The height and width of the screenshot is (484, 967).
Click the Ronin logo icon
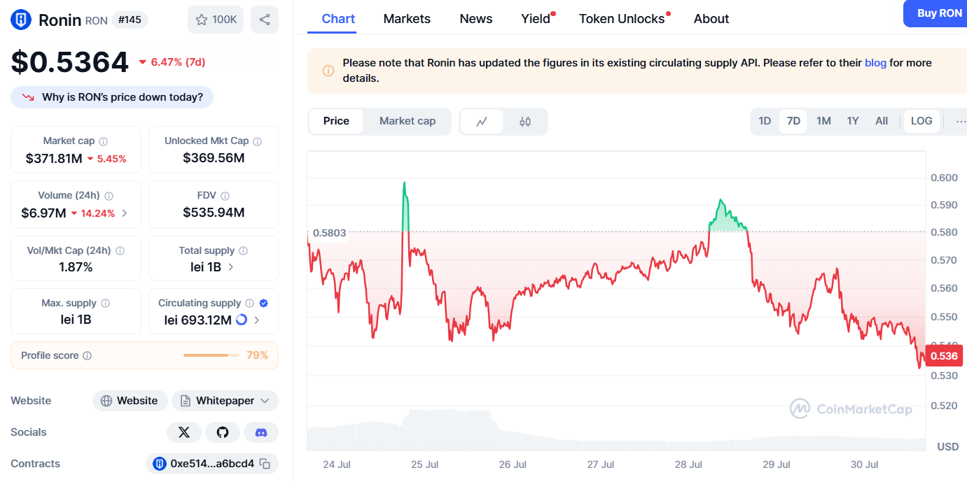click(x=21, y=20)
